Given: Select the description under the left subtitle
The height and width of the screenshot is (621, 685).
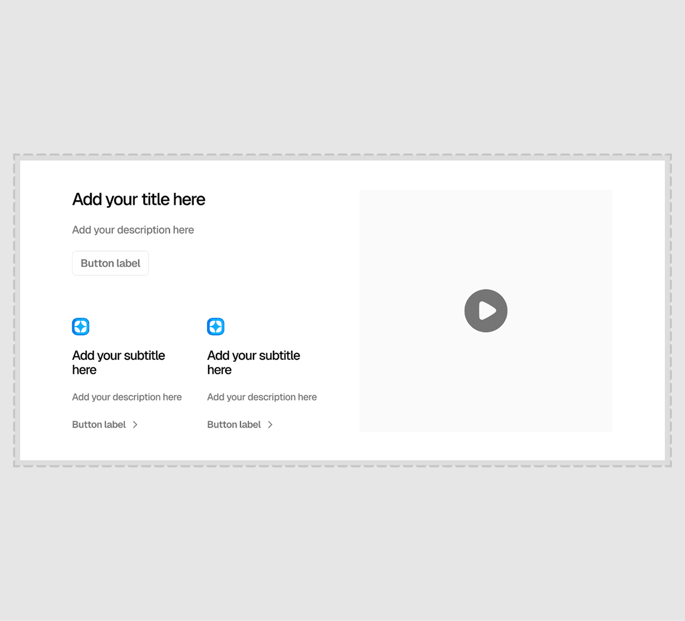Looking at the screenshot, I should pyautogui.click(x=127, y=397).
